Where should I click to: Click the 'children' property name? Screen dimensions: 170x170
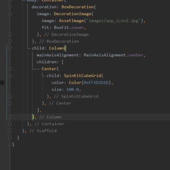[46, 62]
